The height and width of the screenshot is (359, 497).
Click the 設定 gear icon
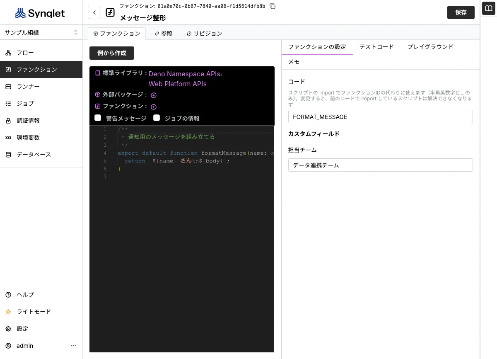(x=8, y=329)
